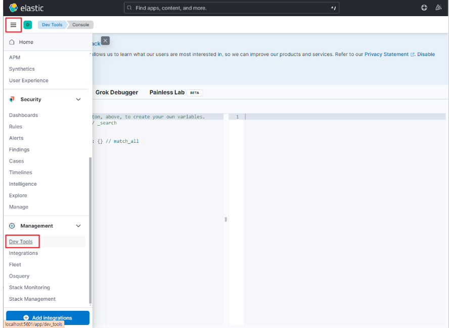Click the Security section heading
Image resolution: width=449 pixels, height=328 pixels.
[31, 99]
